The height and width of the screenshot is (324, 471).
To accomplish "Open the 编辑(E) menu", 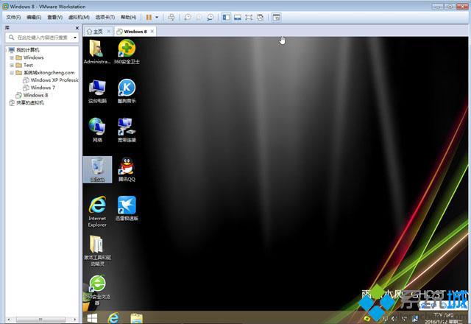I will click(34, 18).
